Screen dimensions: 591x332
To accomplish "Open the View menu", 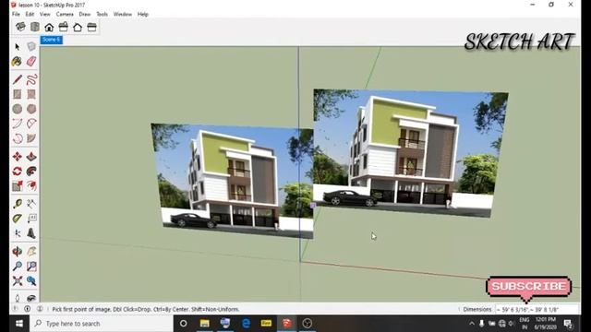I will (x=45, y=14).
